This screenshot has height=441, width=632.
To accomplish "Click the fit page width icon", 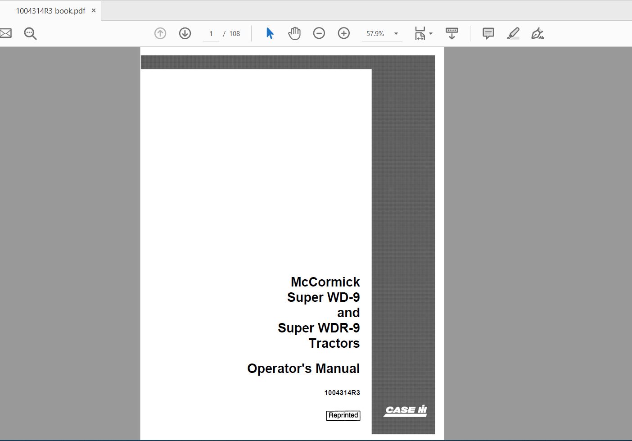I will click(x=420, y=33).
